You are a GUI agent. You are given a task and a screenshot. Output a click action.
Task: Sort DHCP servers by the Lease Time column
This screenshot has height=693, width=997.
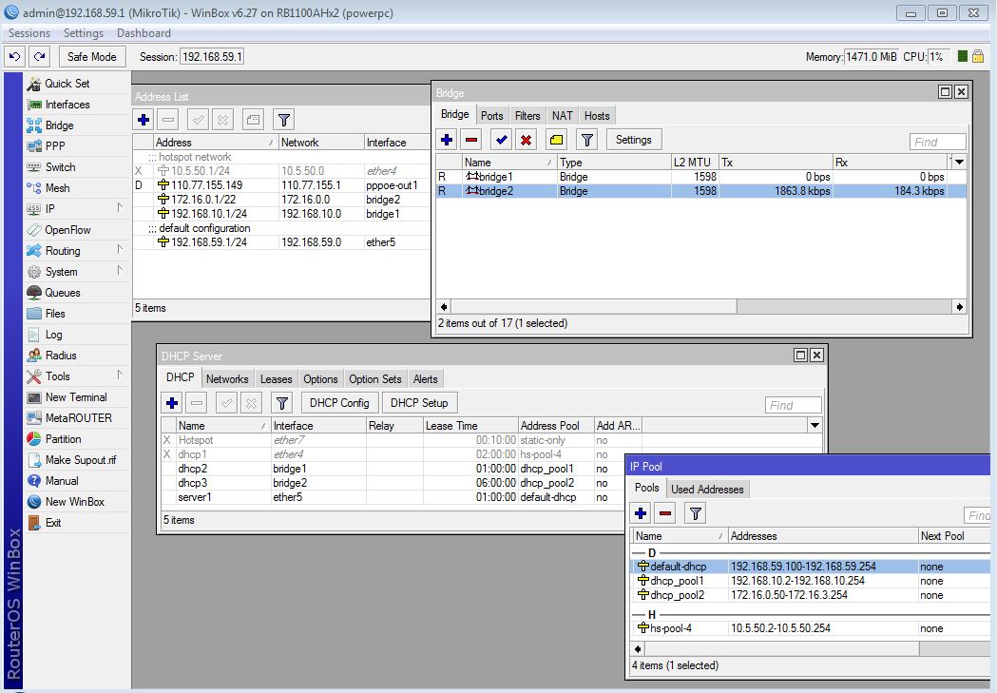(x=470, y=425)
